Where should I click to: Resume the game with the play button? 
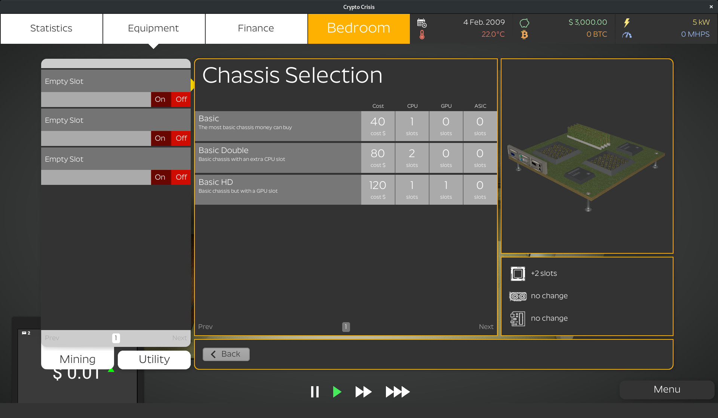337,391
